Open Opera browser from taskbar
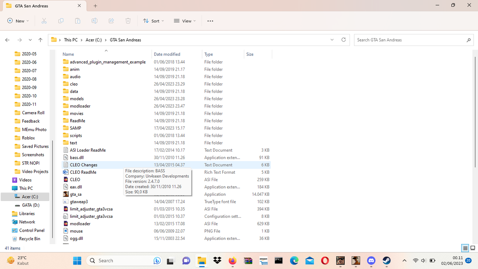The height and width of the screenshot is (269, 478). (325, 260)
